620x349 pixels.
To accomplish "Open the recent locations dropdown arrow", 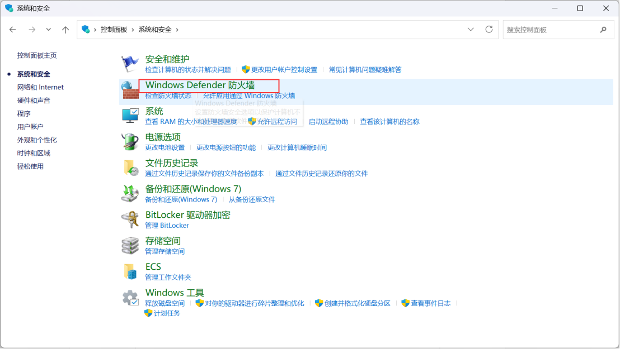I will point(48,30).
